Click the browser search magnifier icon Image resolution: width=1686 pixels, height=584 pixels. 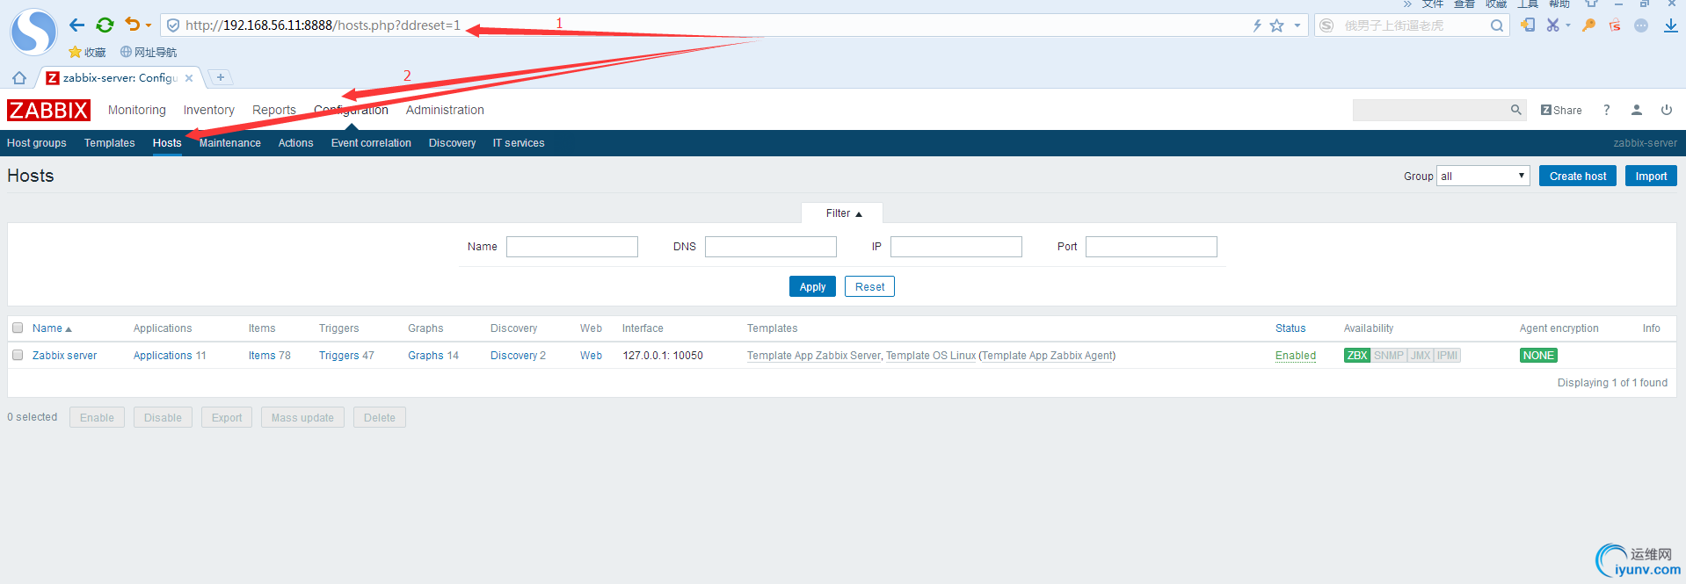coord(1496,25)
